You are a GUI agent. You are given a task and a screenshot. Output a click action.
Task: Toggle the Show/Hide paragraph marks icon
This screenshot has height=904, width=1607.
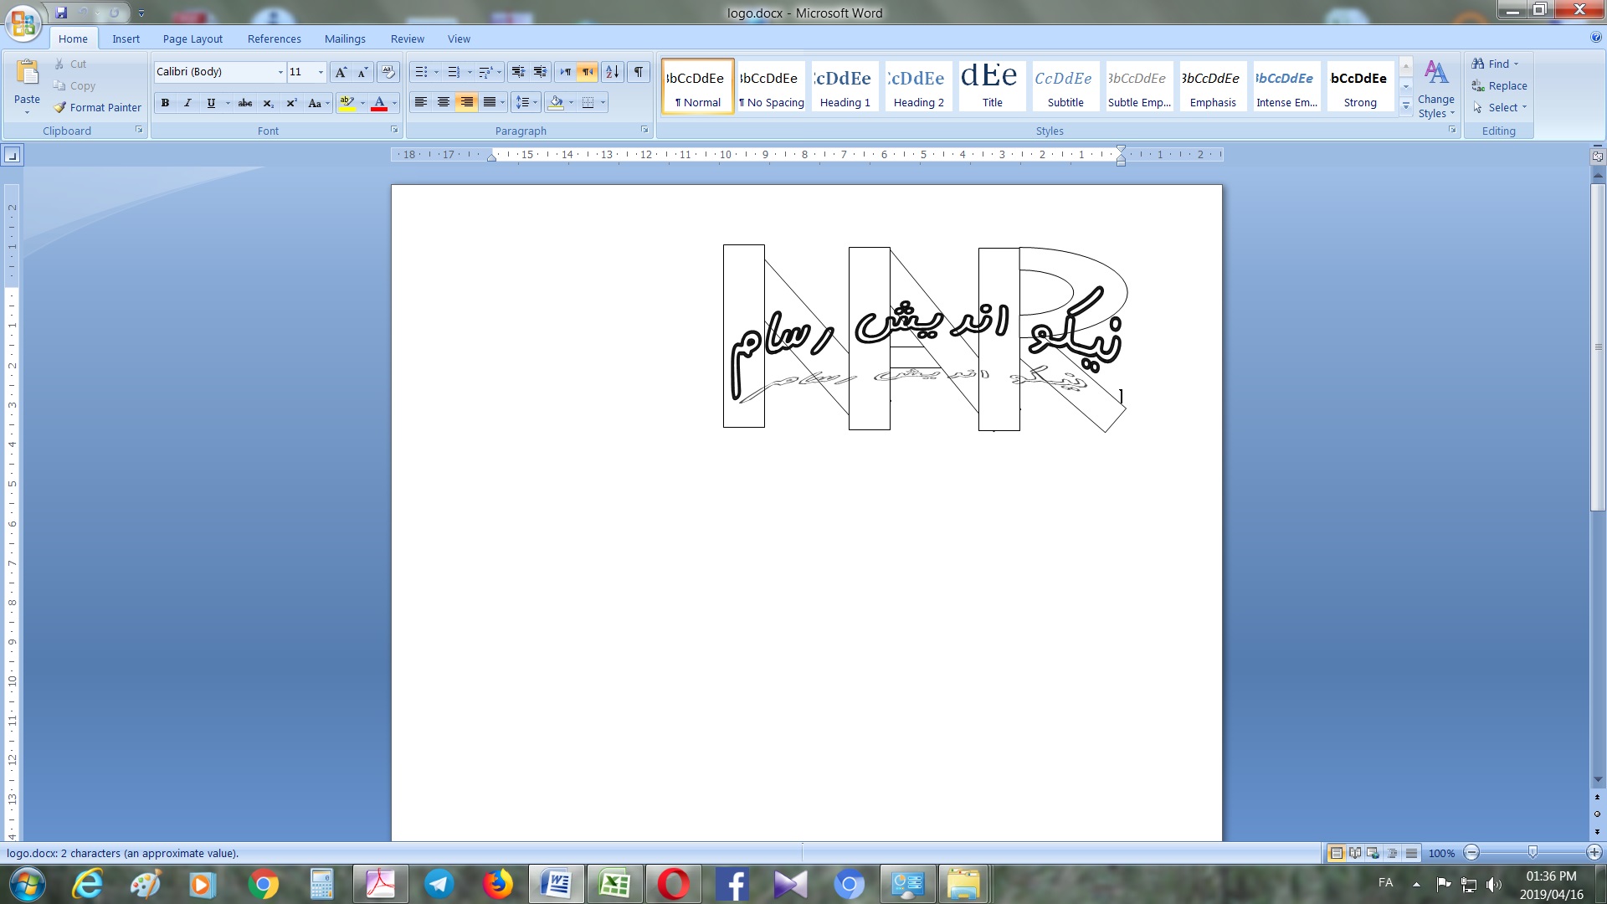639,72
